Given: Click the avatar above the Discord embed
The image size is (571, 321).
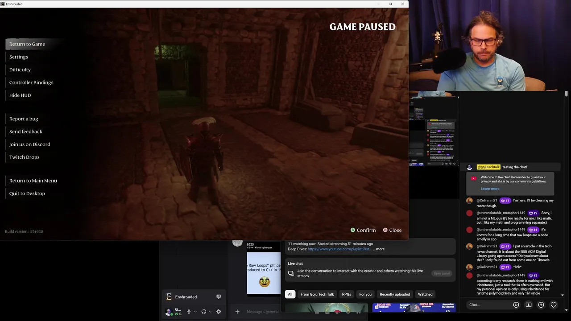Looking at the screenshot, I should [237, 243].
